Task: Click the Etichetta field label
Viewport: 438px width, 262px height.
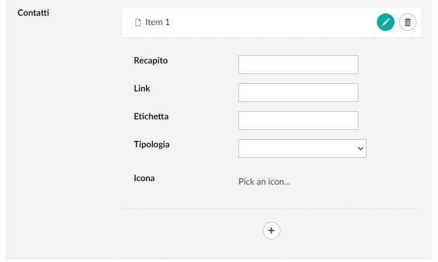Action: 151,116
